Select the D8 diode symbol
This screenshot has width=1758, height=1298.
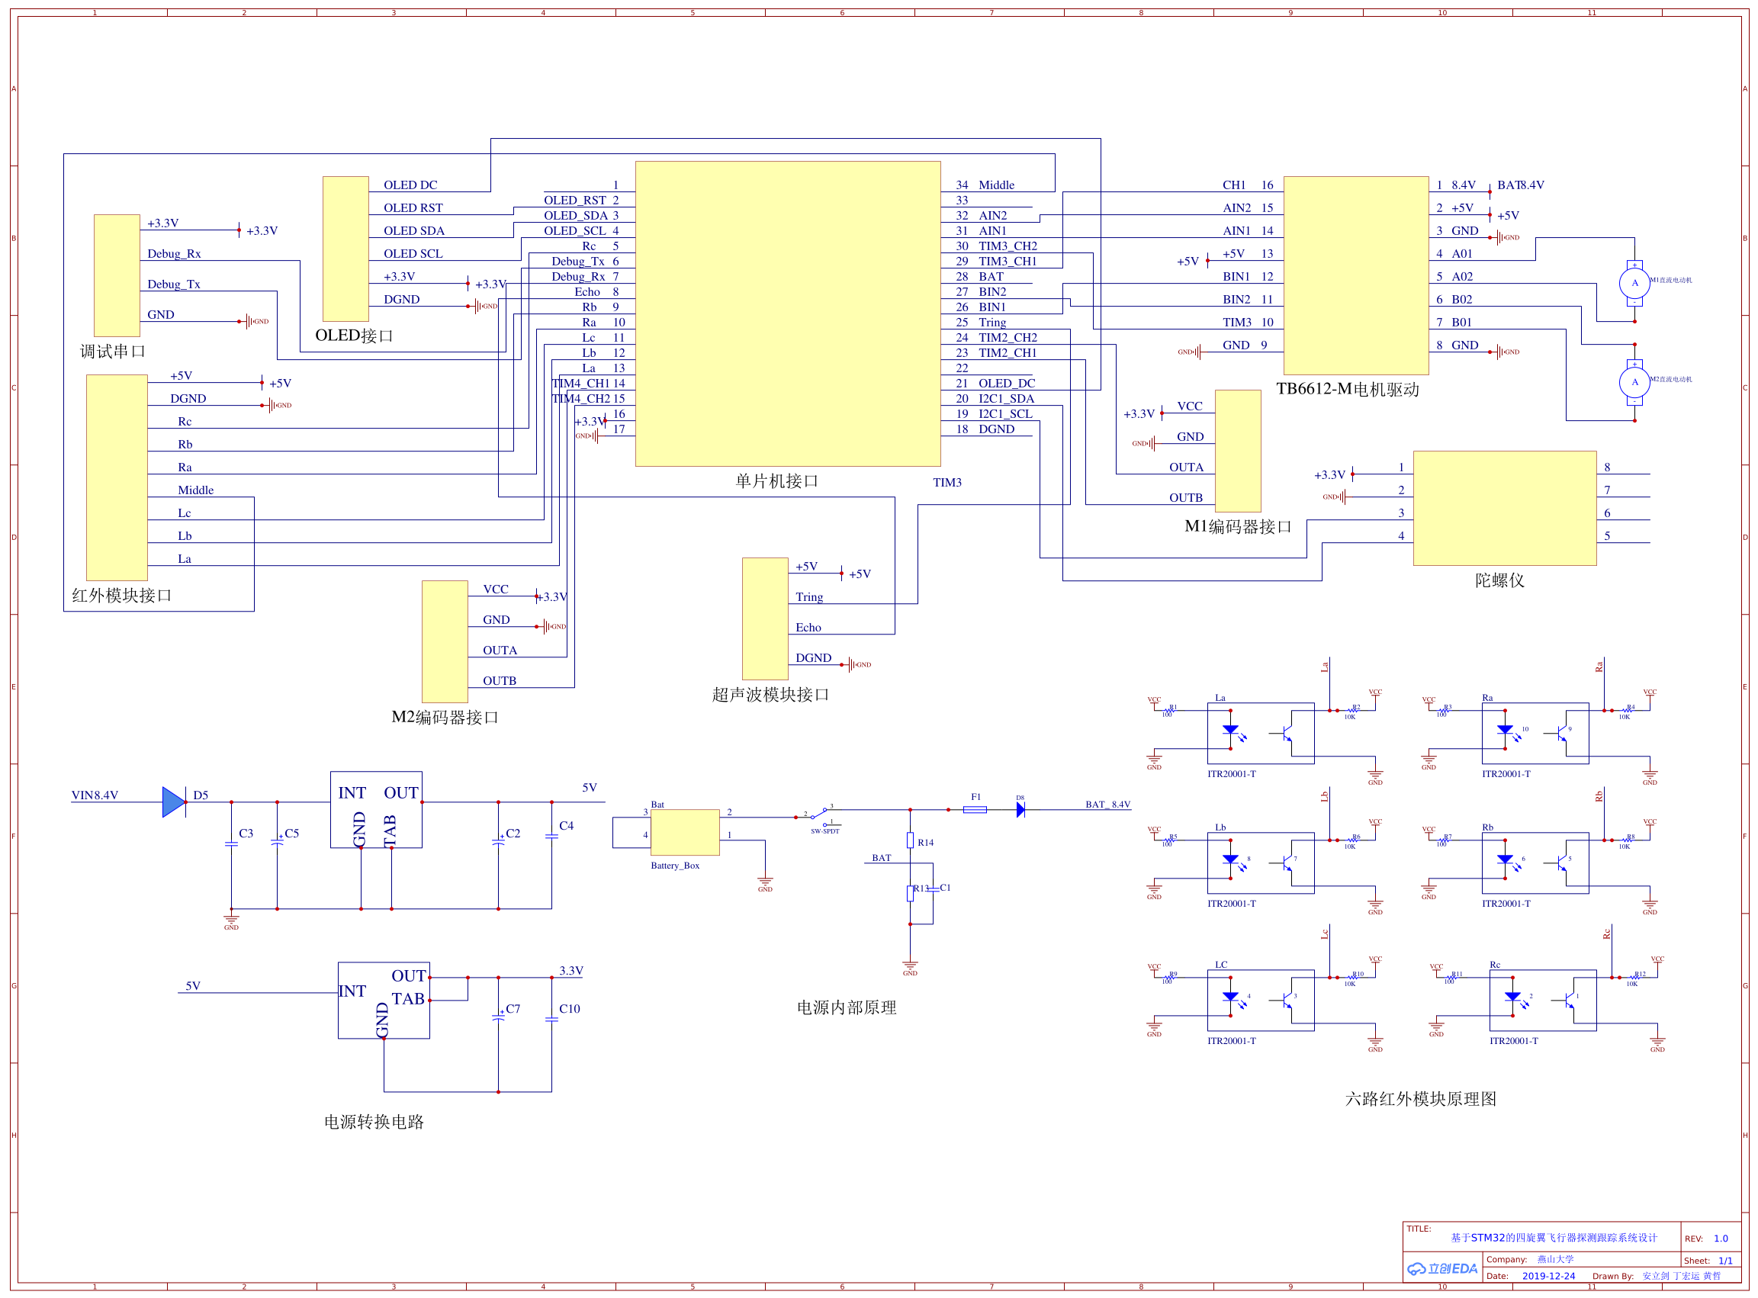[1020, 809]
